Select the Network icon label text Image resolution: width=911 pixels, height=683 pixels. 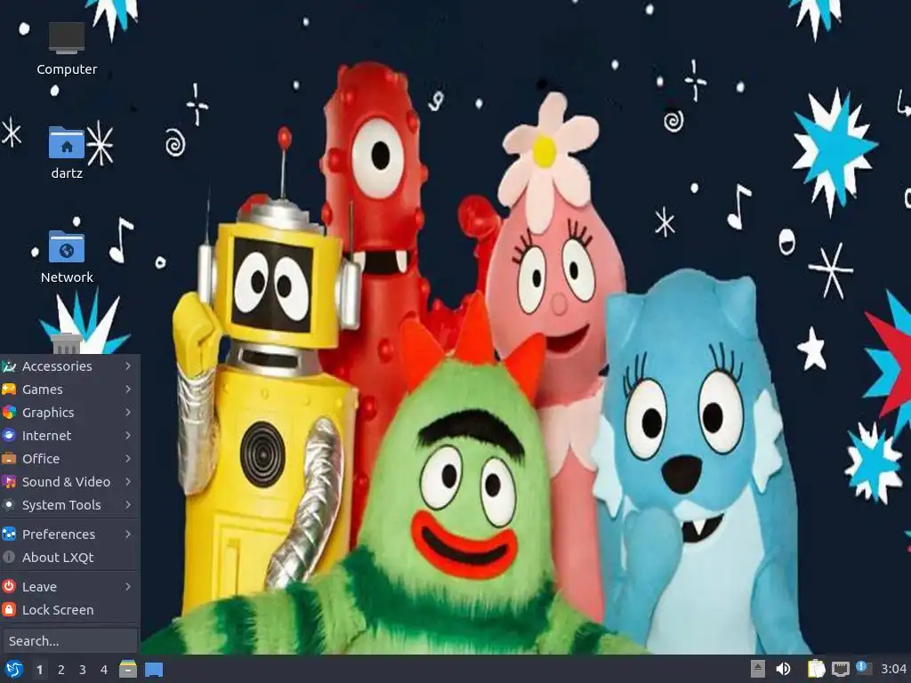pos(67,277)
